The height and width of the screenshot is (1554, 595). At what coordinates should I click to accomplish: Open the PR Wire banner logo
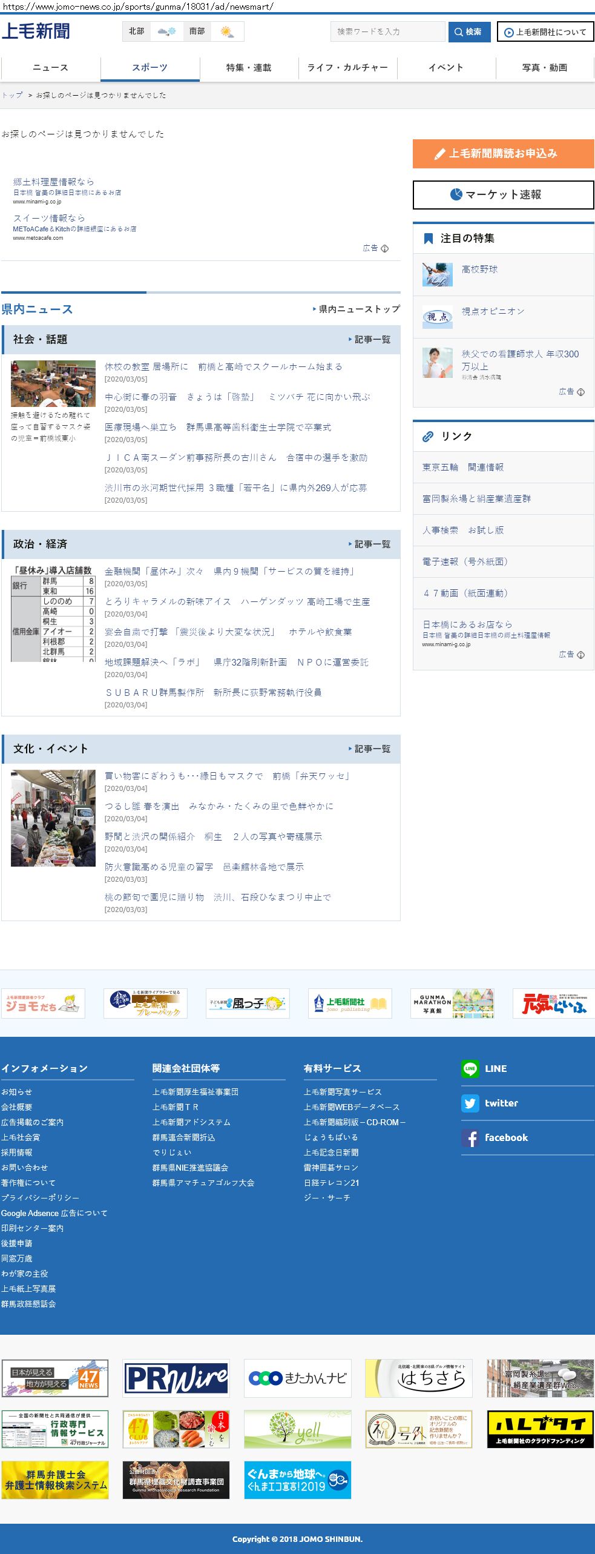coord(176,1378)
